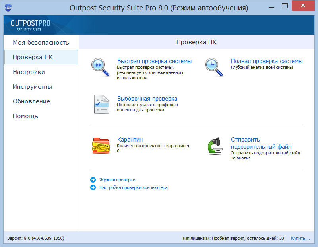Screen dimensions: 318x247
Task: Switch to the Обновление section
Action: click(x=31, y=101)
